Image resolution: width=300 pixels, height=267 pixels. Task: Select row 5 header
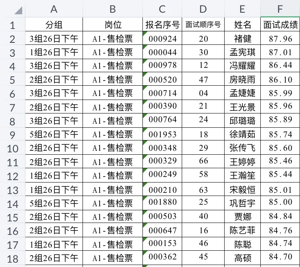pyautogui.click(x=13, y=79)
